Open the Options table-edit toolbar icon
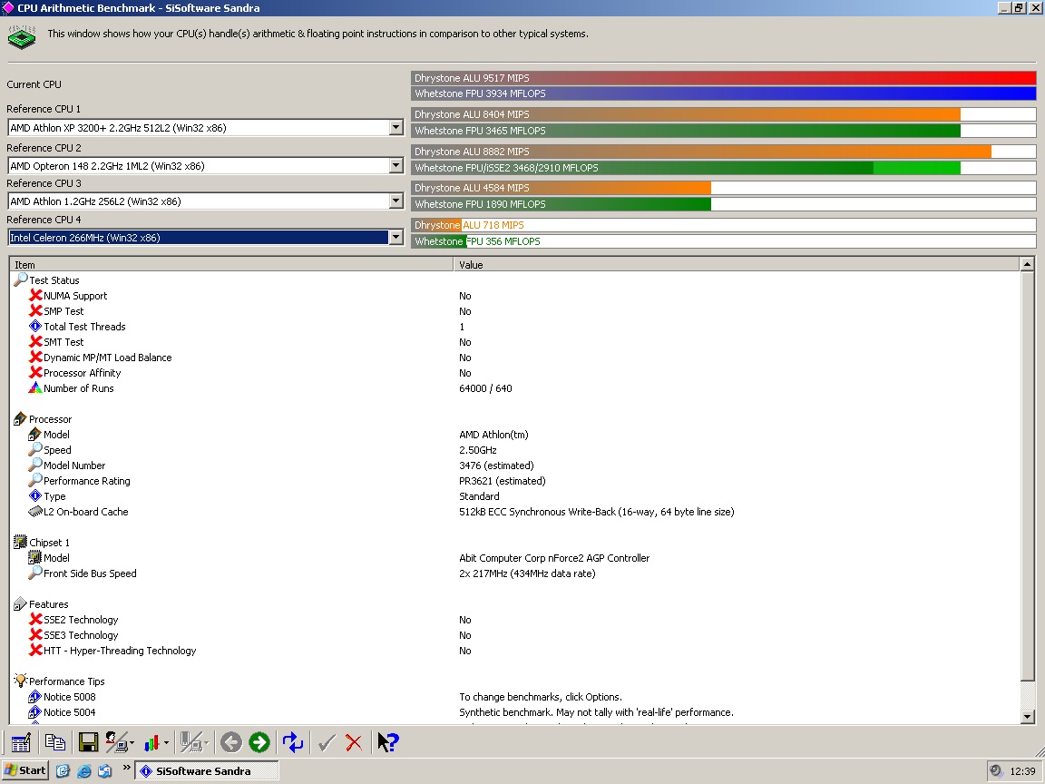The height and width of the screenshot is (784, 1045). pos(21,742)
